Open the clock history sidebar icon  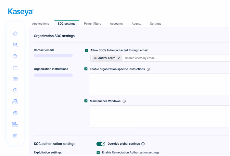(x=15, y=90)
